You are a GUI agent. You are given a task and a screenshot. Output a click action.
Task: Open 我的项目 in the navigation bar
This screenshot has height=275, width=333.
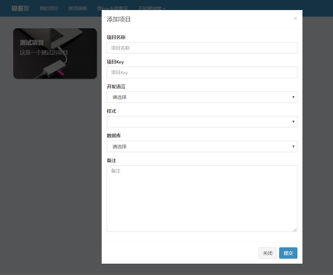click(x=49, y=8)
